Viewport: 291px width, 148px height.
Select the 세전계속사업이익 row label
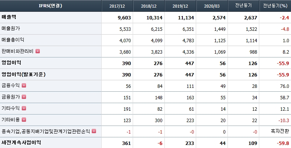(21, 142)
